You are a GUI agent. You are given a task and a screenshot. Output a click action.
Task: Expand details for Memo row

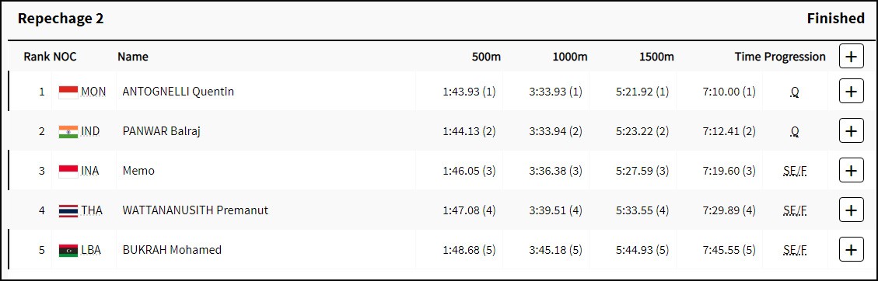pos(851,171)
